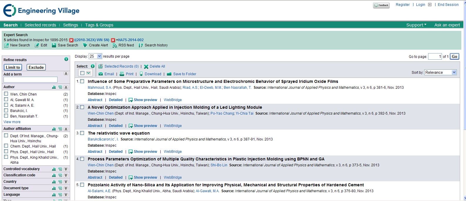The image size is (466, 201).
Task: Open the Select options dropdown arrow
Action: coord(88,73)
